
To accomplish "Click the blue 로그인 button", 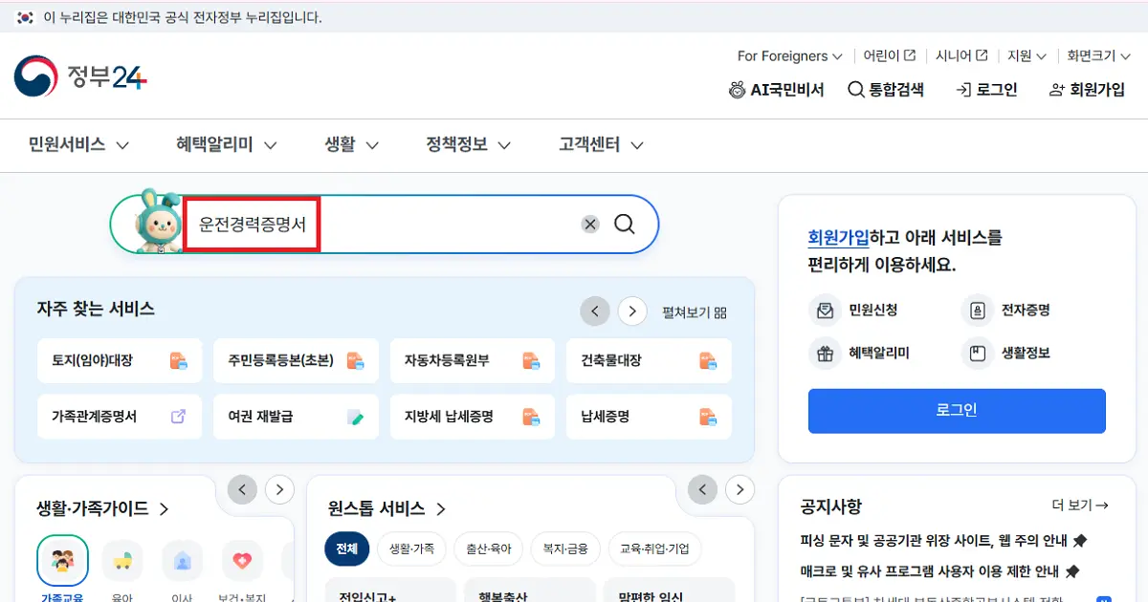I will click(957, 411).
